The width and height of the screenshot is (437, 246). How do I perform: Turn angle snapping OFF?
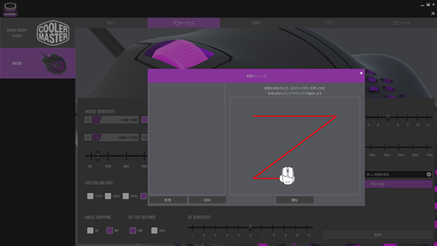[x=109, y=230]
